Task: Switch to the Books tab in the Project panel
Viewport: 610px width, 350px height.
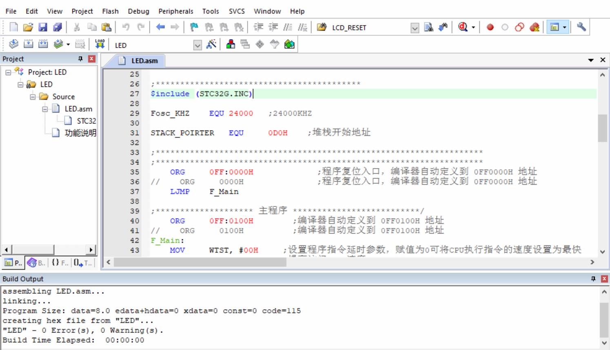Action: [x=36, y=263]
